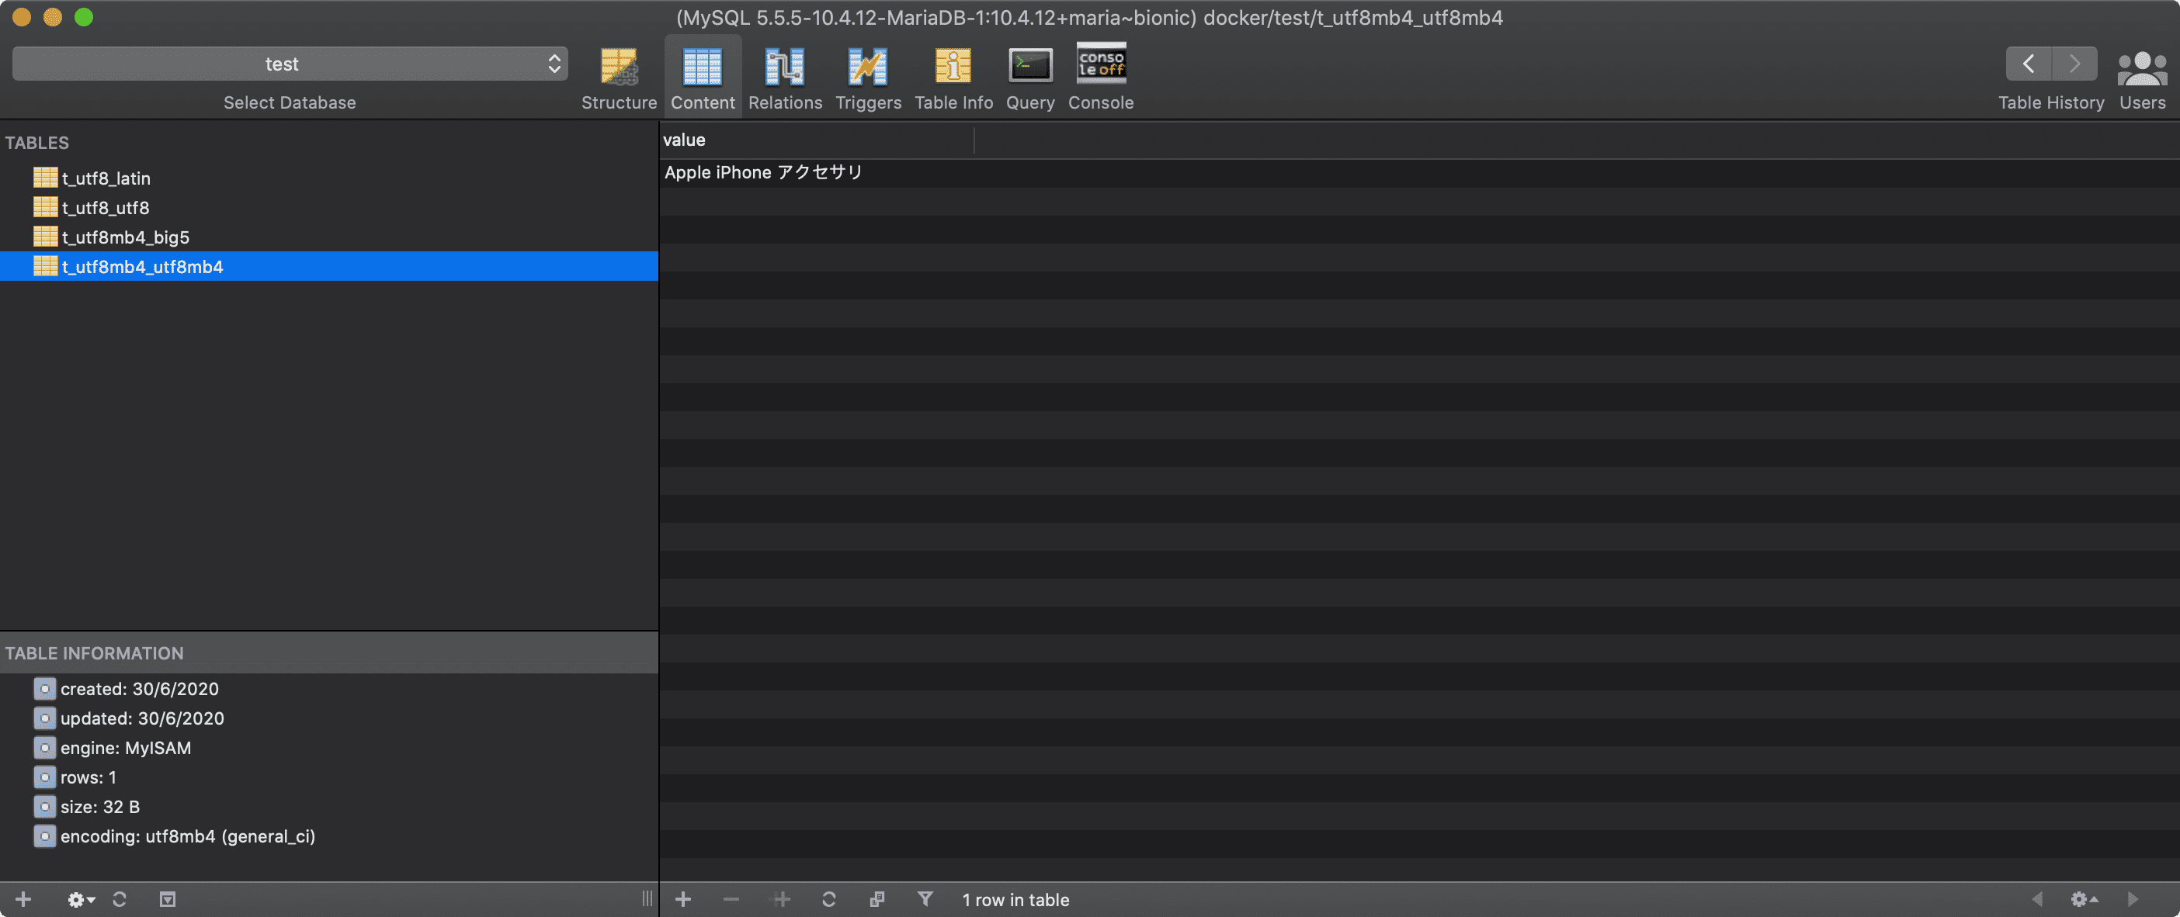The image size is (2180, 917).
Task: Remove the selected row with the minus button
Action: click(731, 899)
